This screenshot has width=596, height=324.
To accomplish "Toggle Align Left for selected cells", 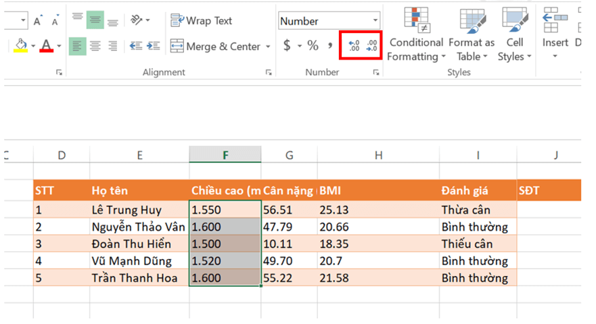I will [x=77, y=46].
